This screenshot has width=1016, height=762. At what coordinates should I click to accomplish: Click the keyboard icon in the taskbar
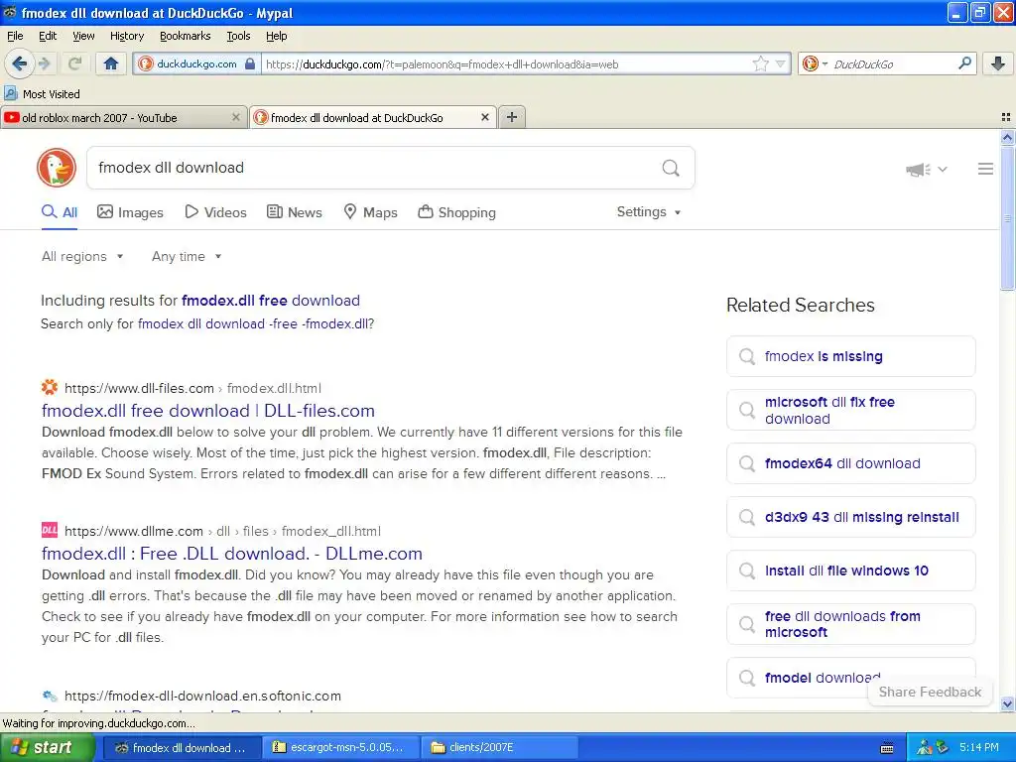click(x=887, y=748)
